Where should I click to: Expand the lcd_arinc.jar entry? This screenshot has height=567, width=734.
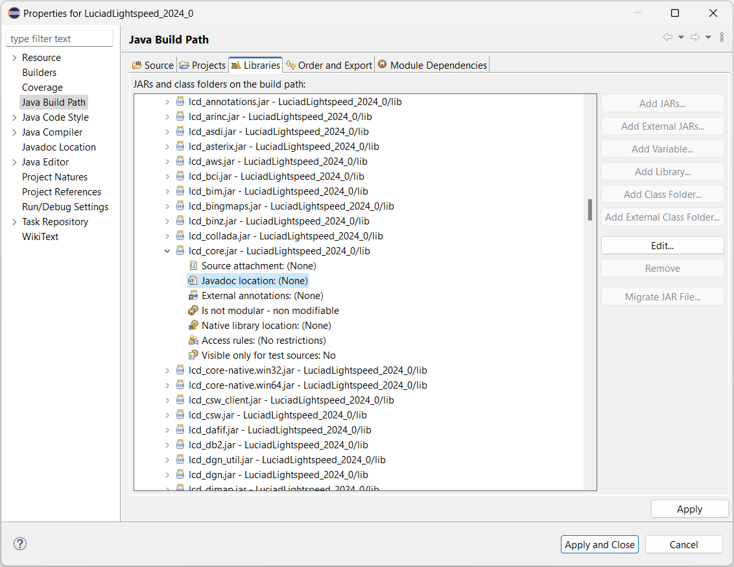(x=167, y=116)
